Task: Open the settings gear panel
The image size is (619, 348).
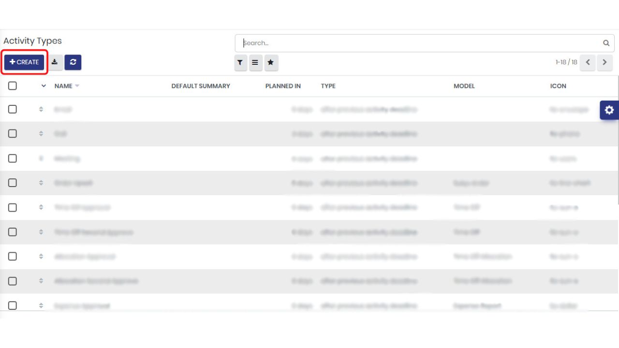Action: tap(609, 110)
